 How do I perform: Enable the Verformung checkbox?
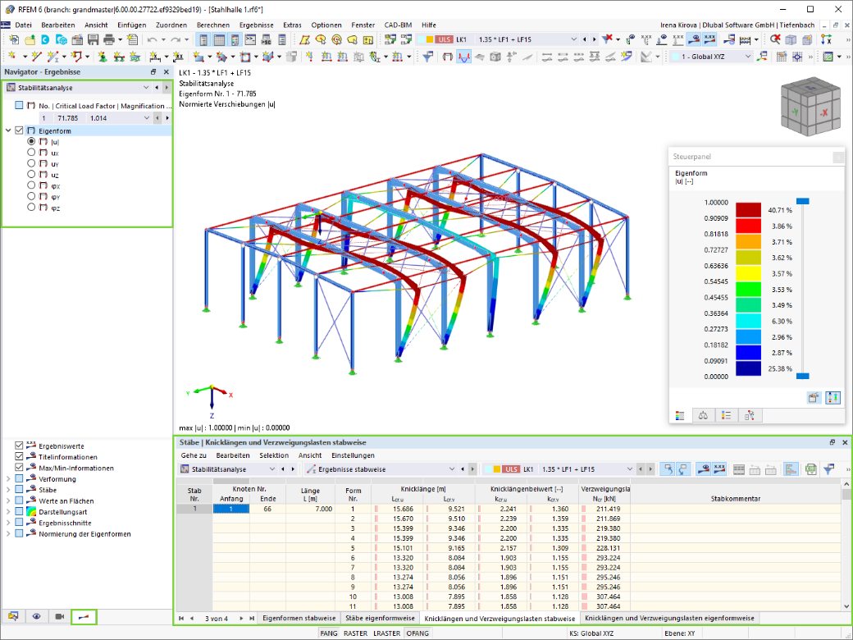point(19,479)
